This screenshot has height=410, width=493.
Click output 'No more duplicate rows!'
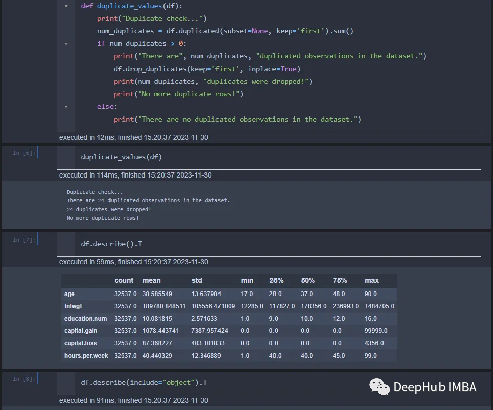(102, 218)
